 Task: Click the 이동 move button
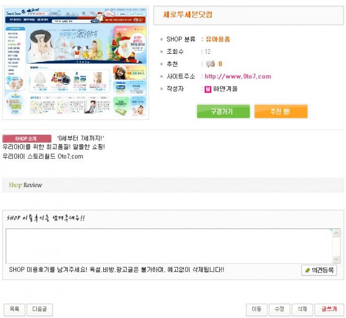pyautogui.click(x=257, y=309)
